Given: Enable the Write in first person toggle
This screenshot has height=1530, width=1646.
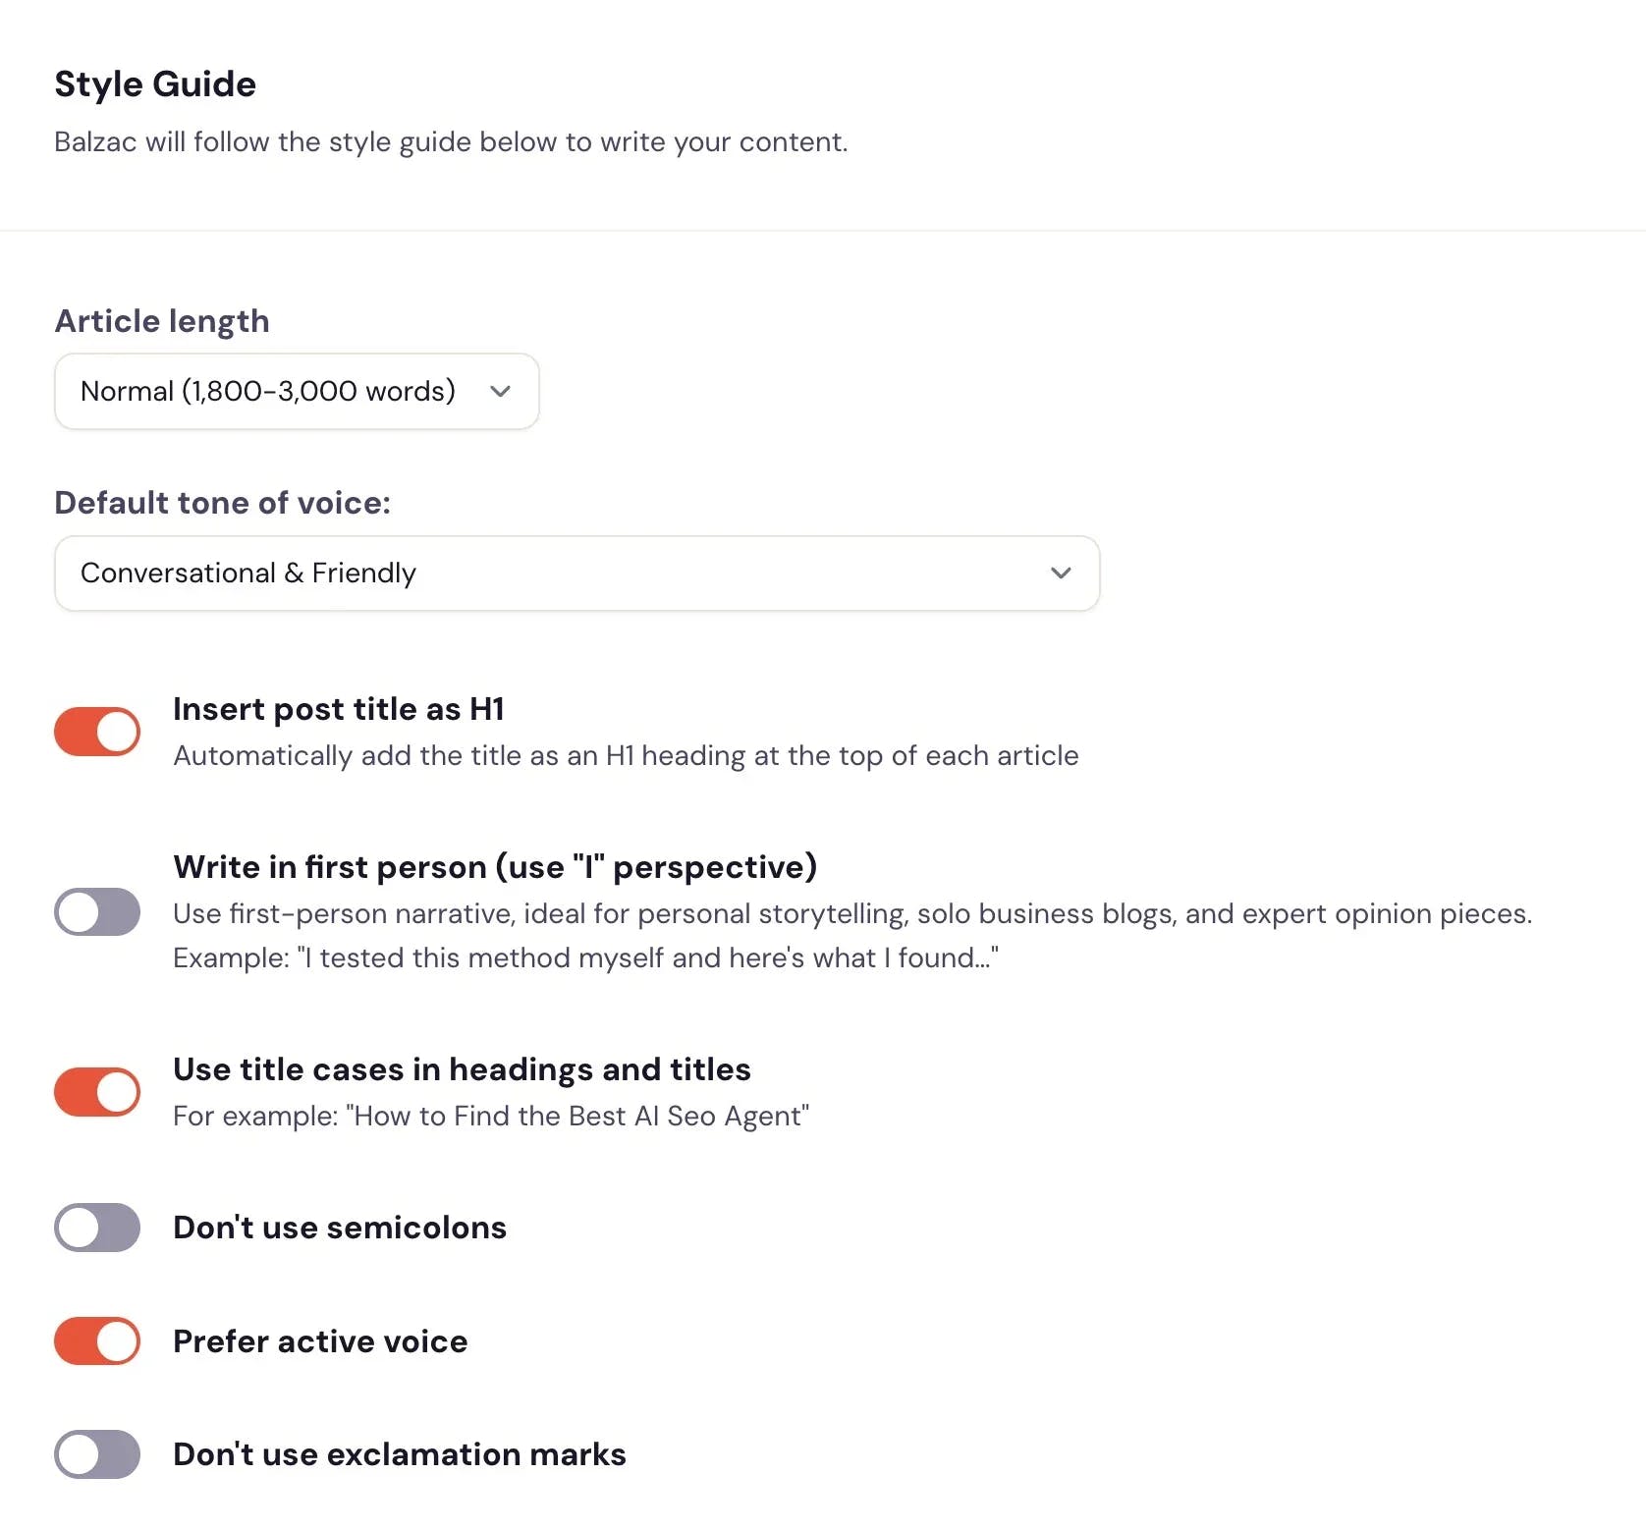Looking at the screenshot, I should coord(97,911).
